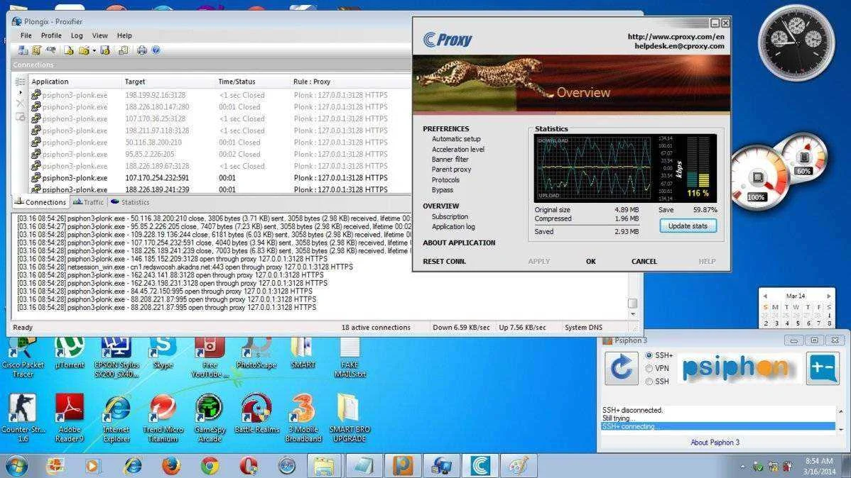Click the blue help icon in Proxifier toolbar
Image resolution: width=851 pixels, height=478 pixels.
tap(156, 50)
